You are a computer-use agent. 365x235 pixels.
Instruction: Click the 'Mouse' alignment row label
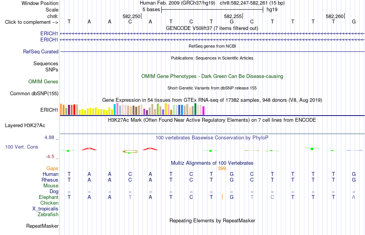51,186
